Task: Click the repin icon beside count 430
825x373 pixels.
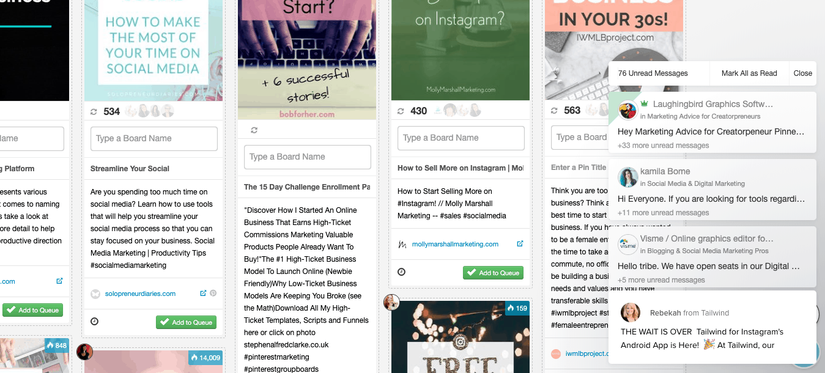Action: click(401, 111)
